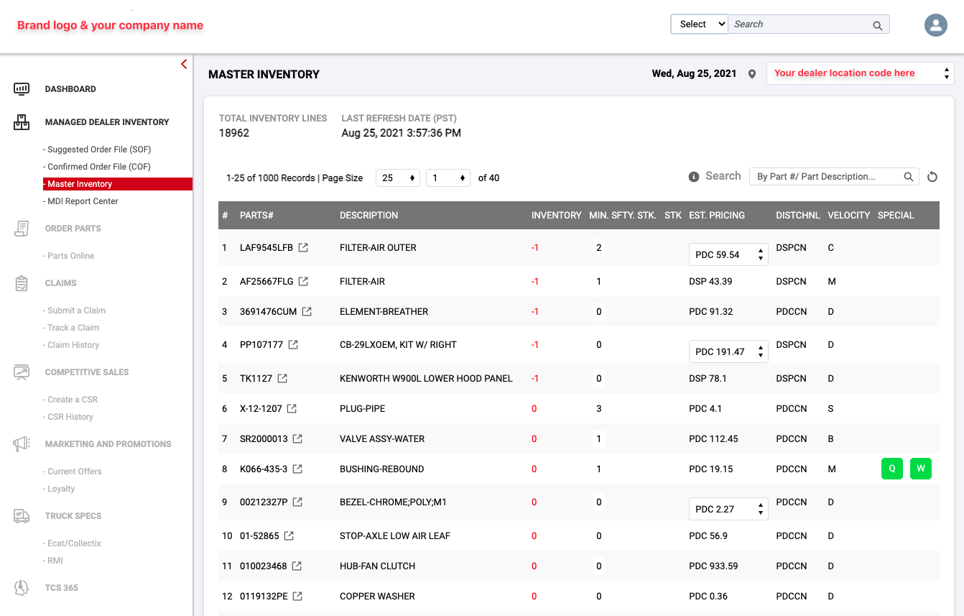Screen dimensions: 964x616
Task: Open the Select dropdown in the header
Action: click(x=700, y=24)
